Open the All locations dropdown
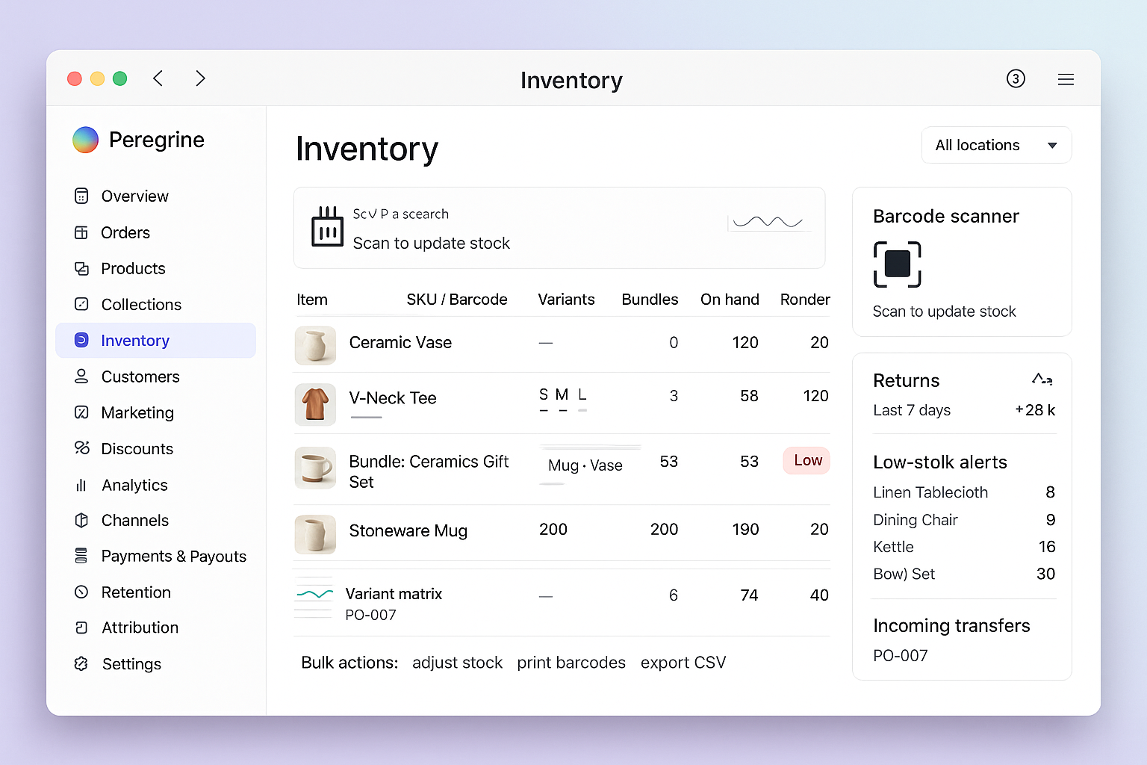Screen dimensions: 1147x765 pos(996,145)
